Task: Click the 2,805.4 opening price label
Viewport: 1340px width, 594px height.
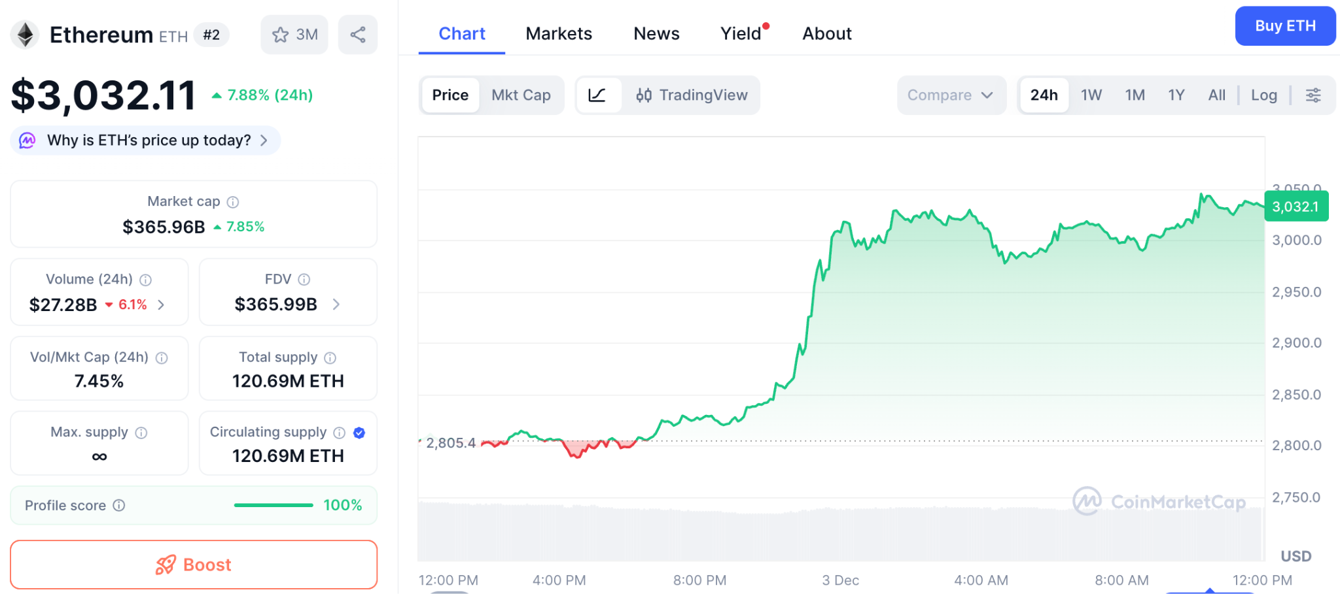Action: tap(451, 443)
